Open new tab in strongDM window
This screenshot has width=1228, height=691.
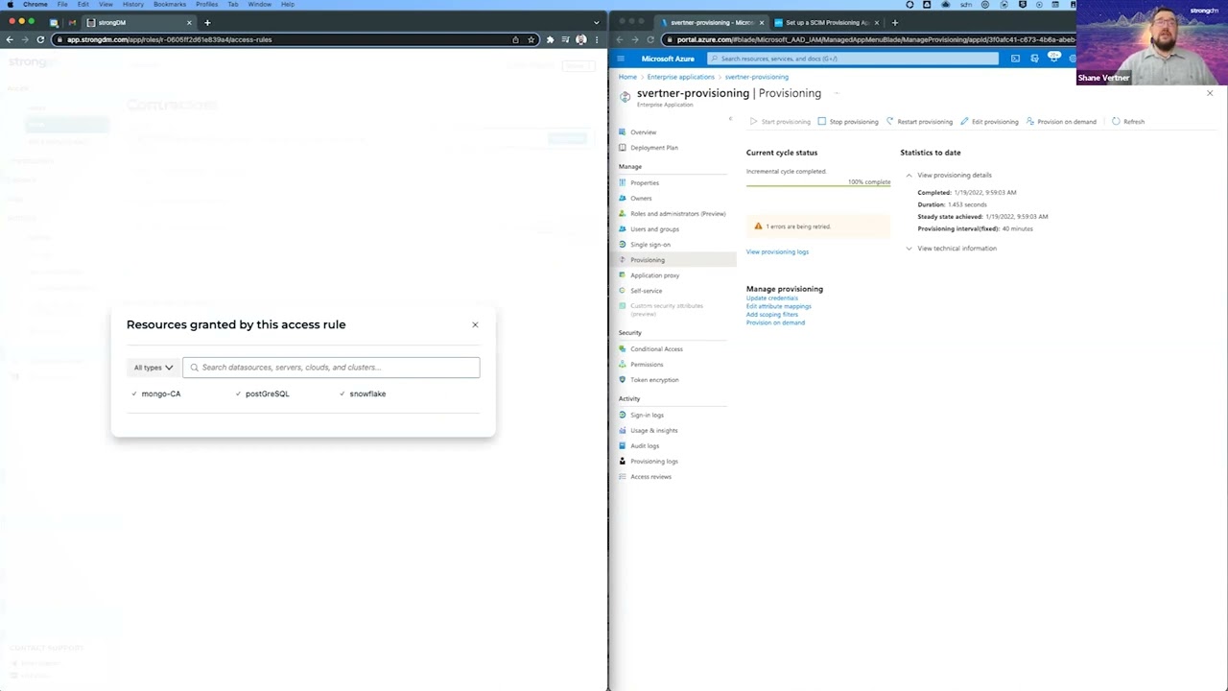click(207, 22)
